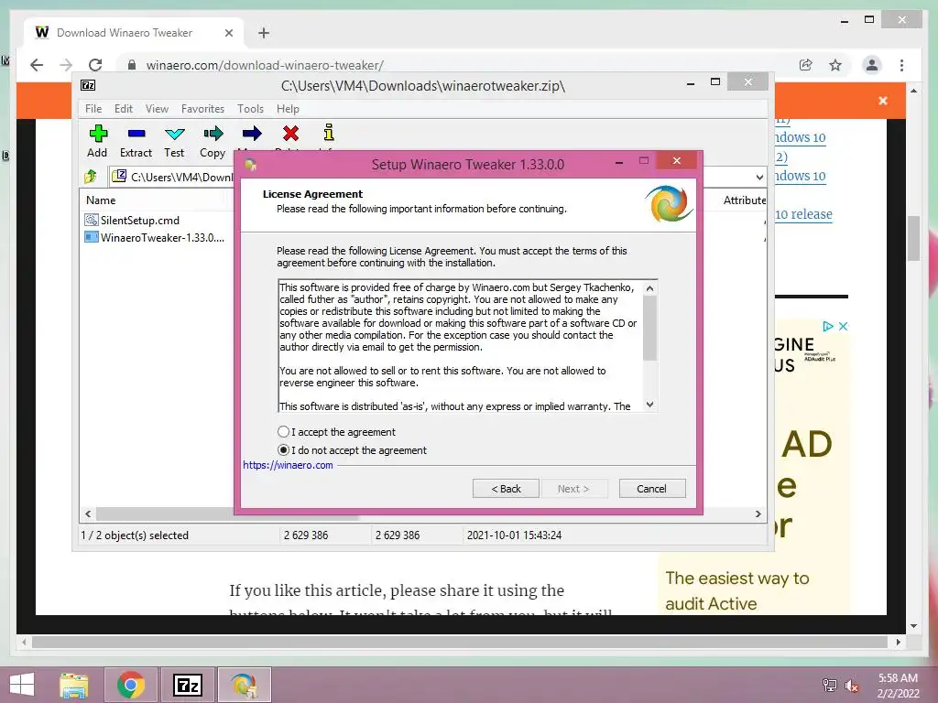Open Edit menu in 7-Zip
The width and height of the screenshot is (938, 703).
point(124,109)
